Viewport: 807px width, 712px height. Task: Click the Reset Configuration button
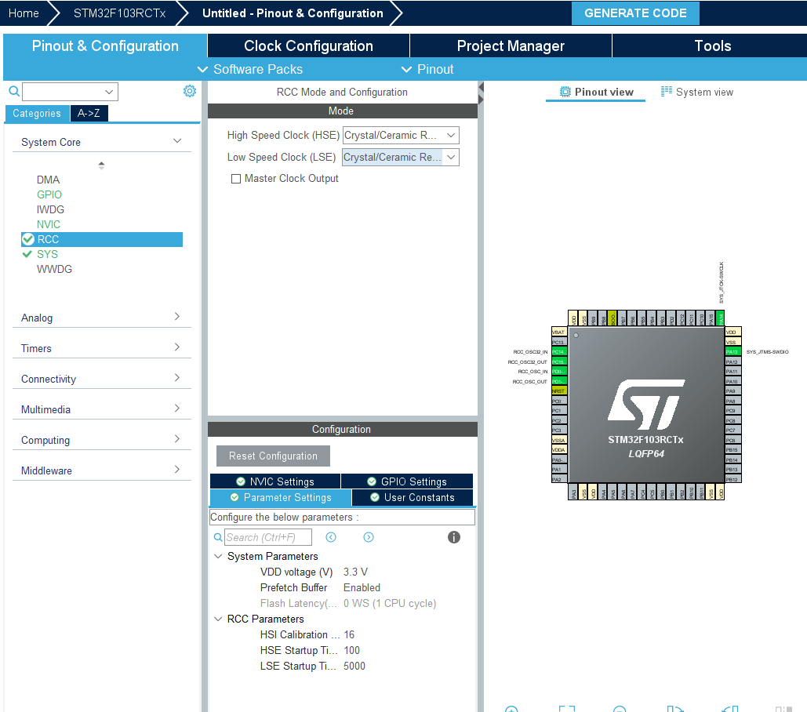coord(273,456)
